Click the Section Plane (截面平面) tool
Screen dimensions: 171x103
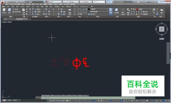70,12
